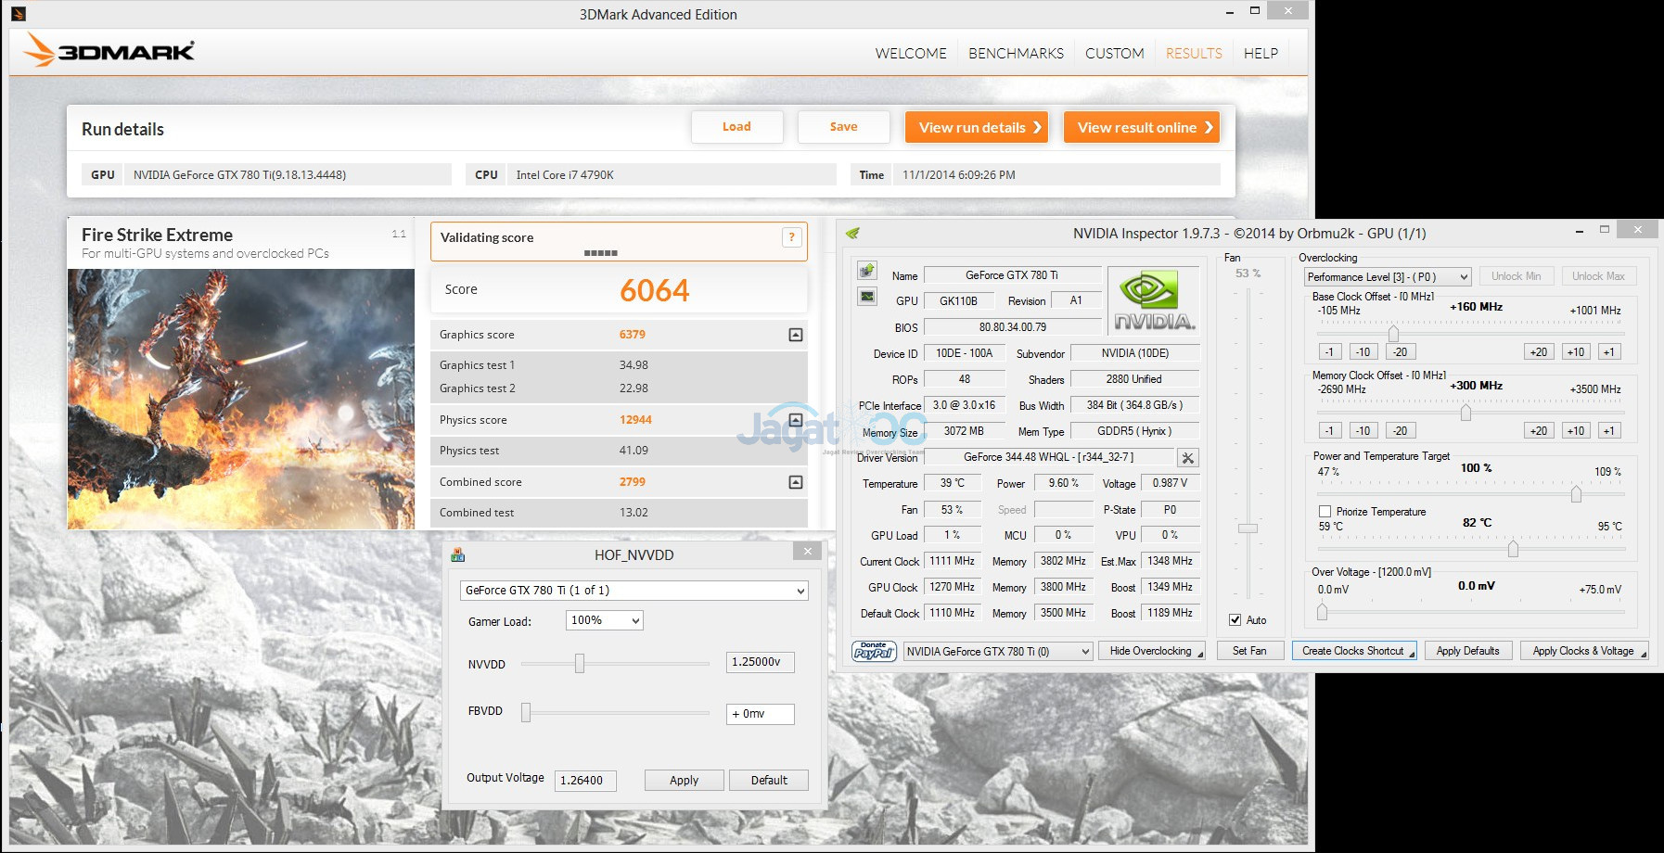Open the Performance Level dropdown

pos(1388,277)
